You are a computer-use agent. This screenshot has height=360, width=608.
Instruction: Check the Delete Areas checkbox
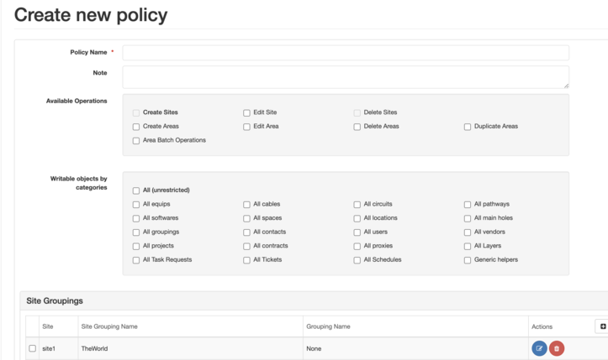pos(357,127)
